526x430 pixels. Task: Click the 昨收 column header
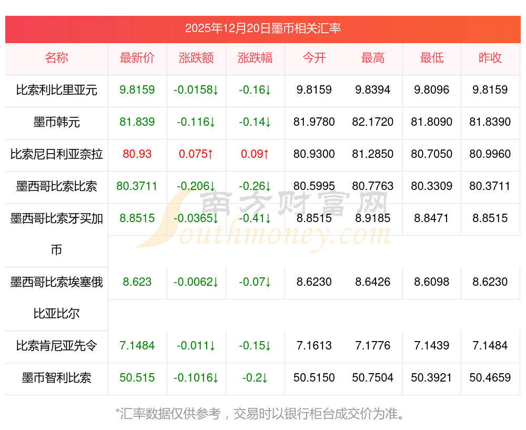click(490, 58)
